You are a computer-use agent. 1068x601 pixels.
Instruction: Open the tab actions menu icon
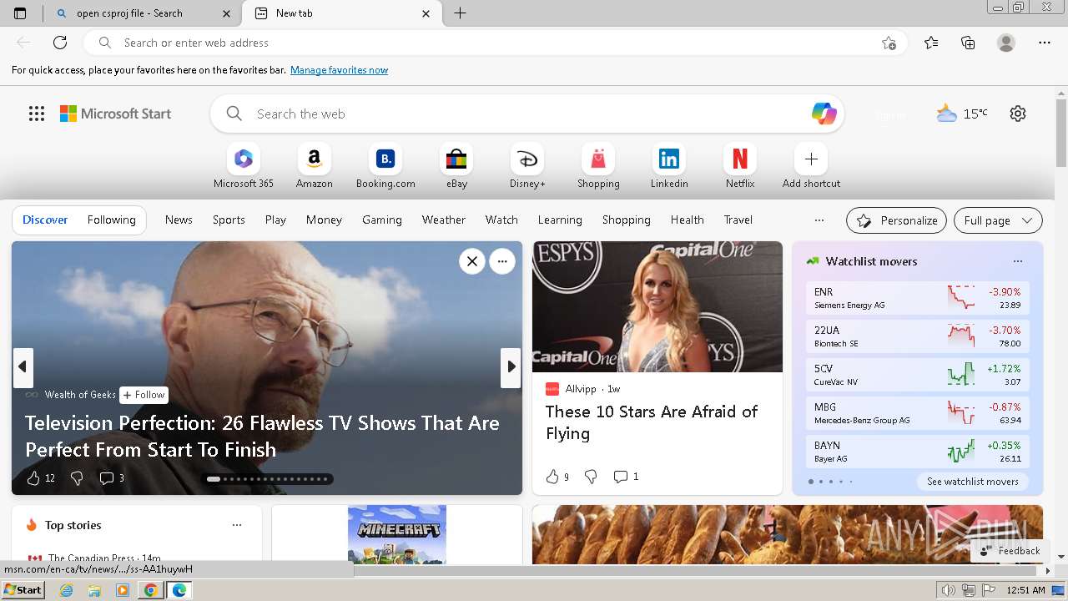click(x=20, y=13)
